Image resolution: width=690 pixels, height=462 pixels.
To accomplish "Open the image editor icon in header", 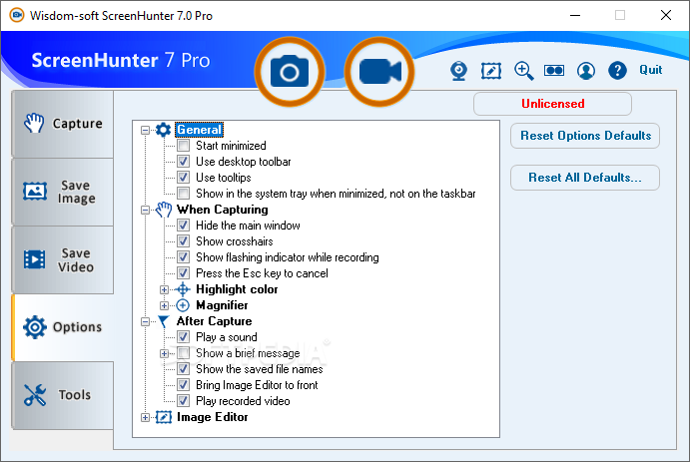I will point(491,70).
